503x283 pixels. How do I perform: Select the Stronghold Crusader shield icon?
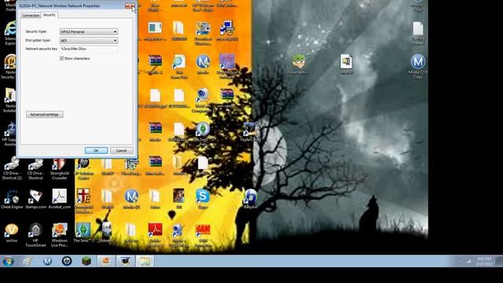[x=60, y=168]
